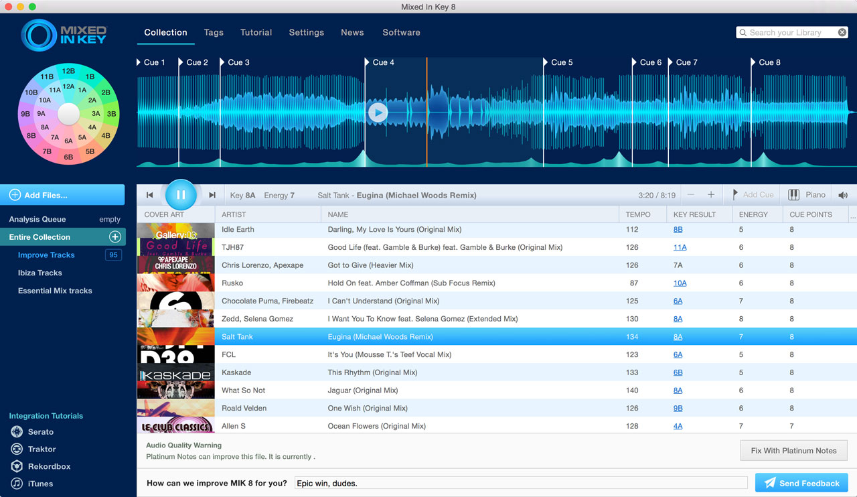Send Feedback button
Viewport: 857px width, 497px height.
[801, 483]
